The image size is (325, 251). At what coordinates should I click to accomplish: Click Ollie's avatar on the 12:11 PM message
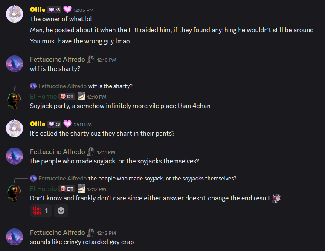(15, 128)
